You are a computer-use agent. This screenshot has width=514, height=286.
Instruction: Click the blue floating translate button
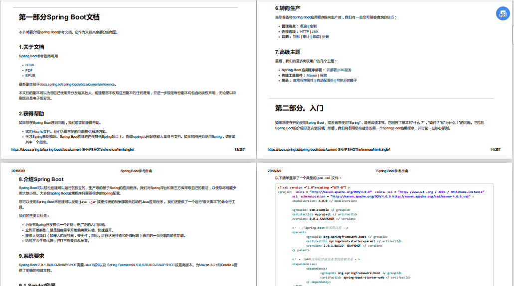click(503, 13)
